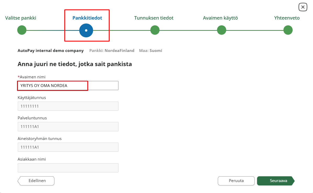Click the empty Asiakkaan nimi field

click(x=68, y=168)
